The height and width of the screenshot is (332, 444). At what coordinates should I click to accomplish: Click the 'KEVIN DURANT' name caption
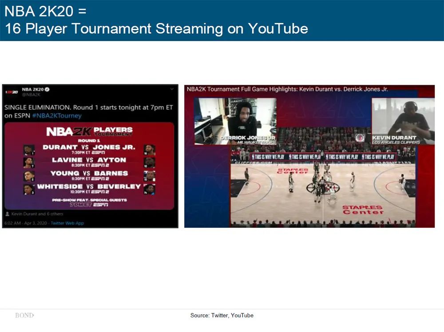pos(394,138)
